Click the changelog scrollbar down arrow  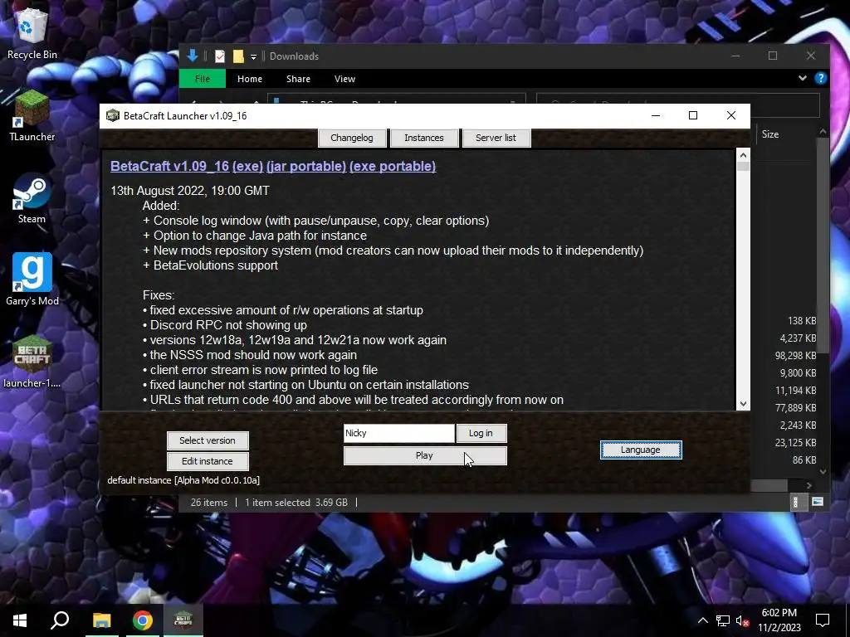(743, 404)
